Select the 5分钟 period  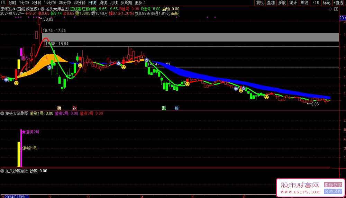click(x=36, y=3)
